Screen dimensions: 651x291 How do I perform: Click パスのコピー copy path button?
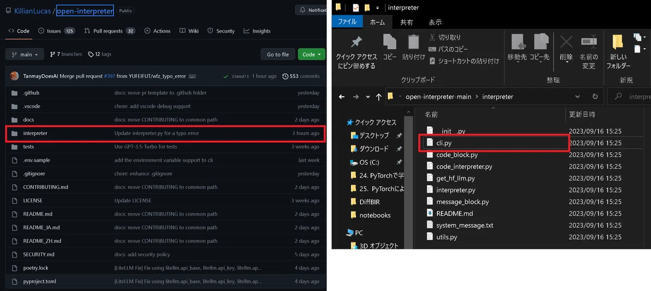449,49
